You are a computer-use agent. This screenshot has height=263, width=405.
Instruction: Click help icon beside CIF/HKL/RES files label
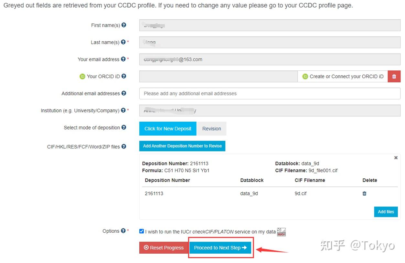coord(124,147)
